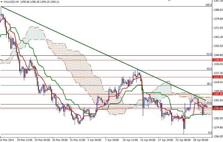The width and height of the screenshot is (223, 142).
Task: Click the 24 Mar 04:00 time label
Action: pos(42,140)
